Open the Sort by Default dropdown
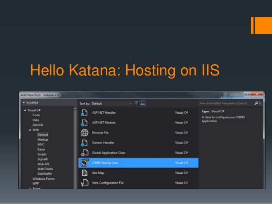The image size is (272, 204). coord(111,103)
